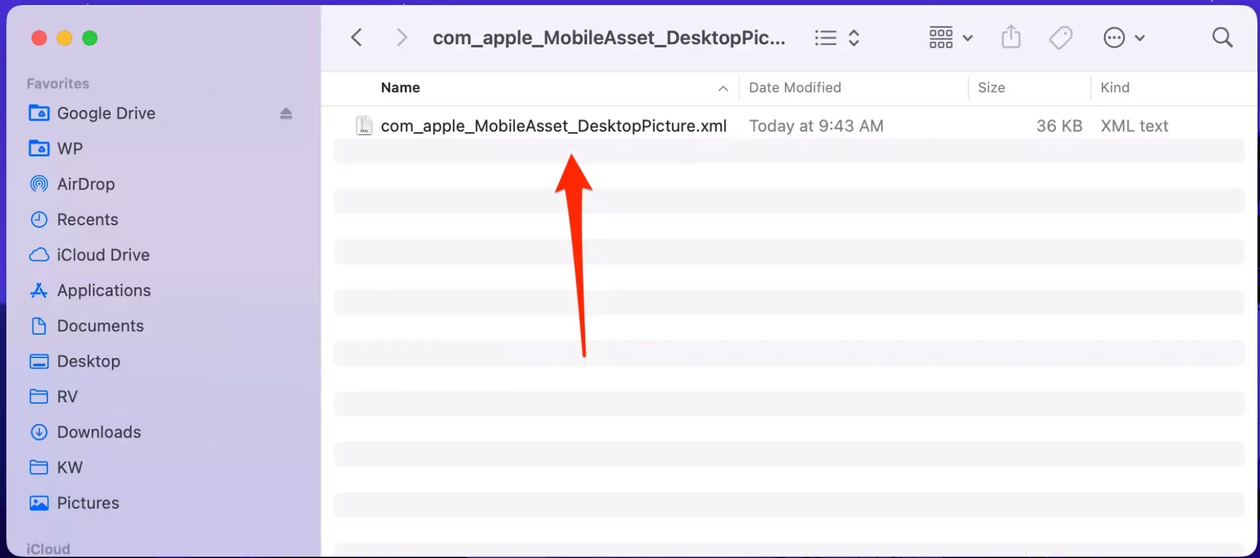The width and height of the screenshot is (1260, 558).
Task: Open view switcher up-down arrows
Action: 854,38
